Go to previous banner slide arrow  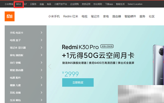(x=50, y=67)
